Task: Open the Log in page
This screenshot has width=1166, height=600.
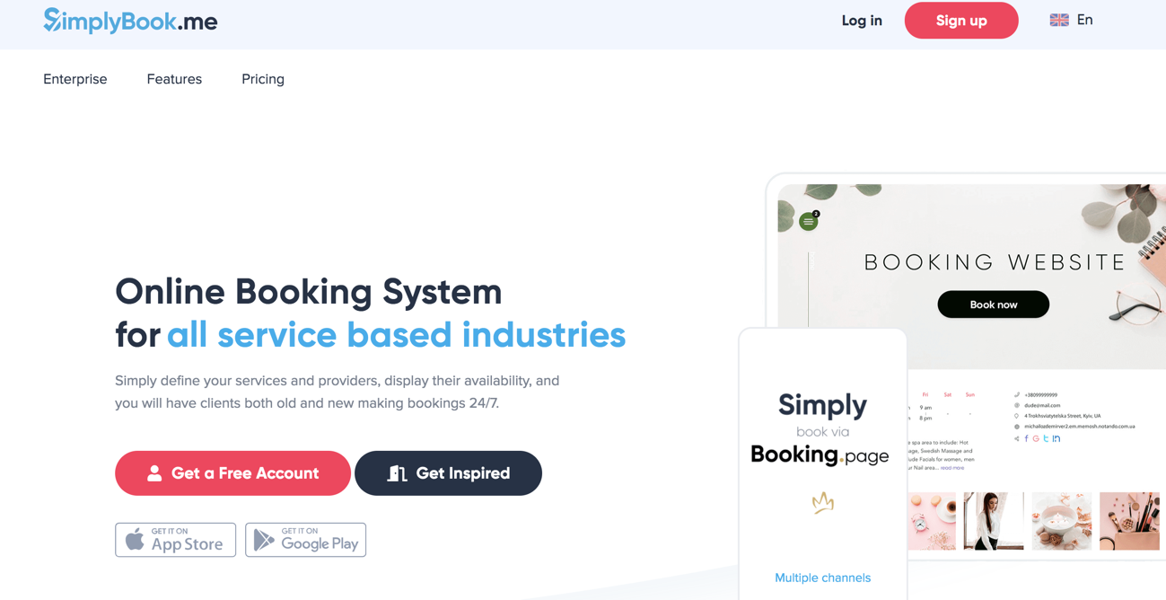Action: pyautogui.click(x=862, y=20)
